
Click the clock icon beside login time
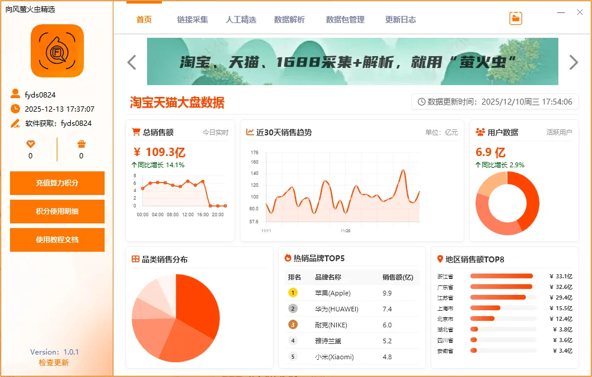click(x=15, y=109)
